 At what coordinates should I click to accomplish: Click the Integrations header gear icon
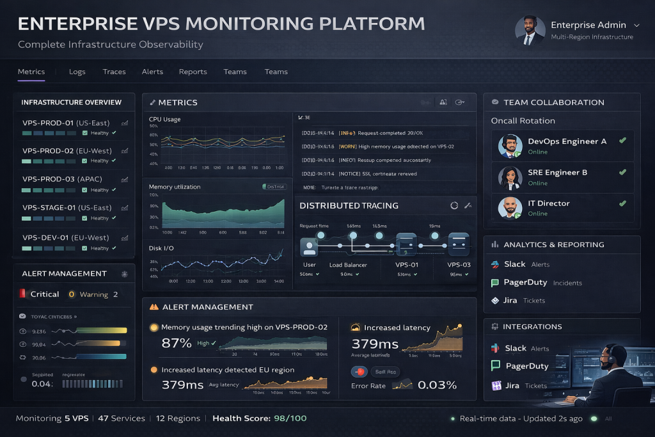point(495,327)
